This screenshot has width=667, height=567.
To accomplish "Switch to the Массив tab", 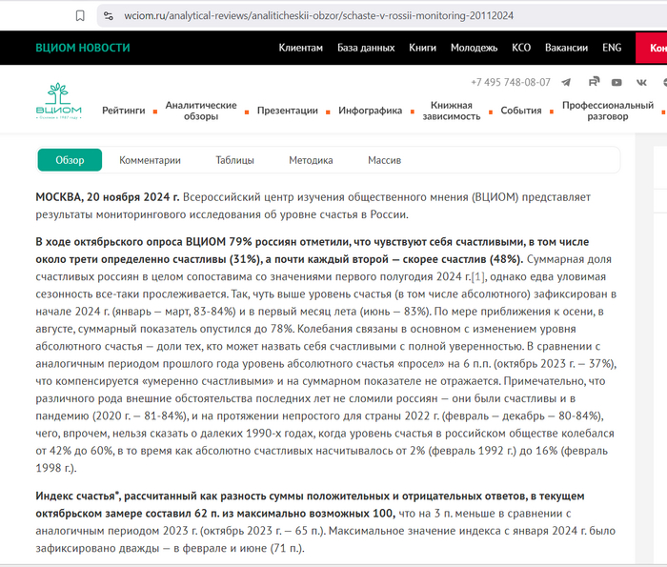I will tap(385, 160).
